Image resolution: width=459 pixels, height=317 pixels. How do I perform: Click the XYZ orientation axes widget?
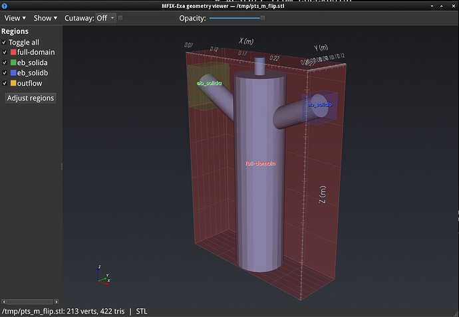click(104, 275)
